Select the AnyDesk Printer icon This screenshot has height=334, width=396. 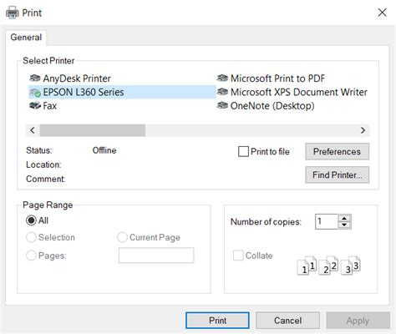point(35,78)
